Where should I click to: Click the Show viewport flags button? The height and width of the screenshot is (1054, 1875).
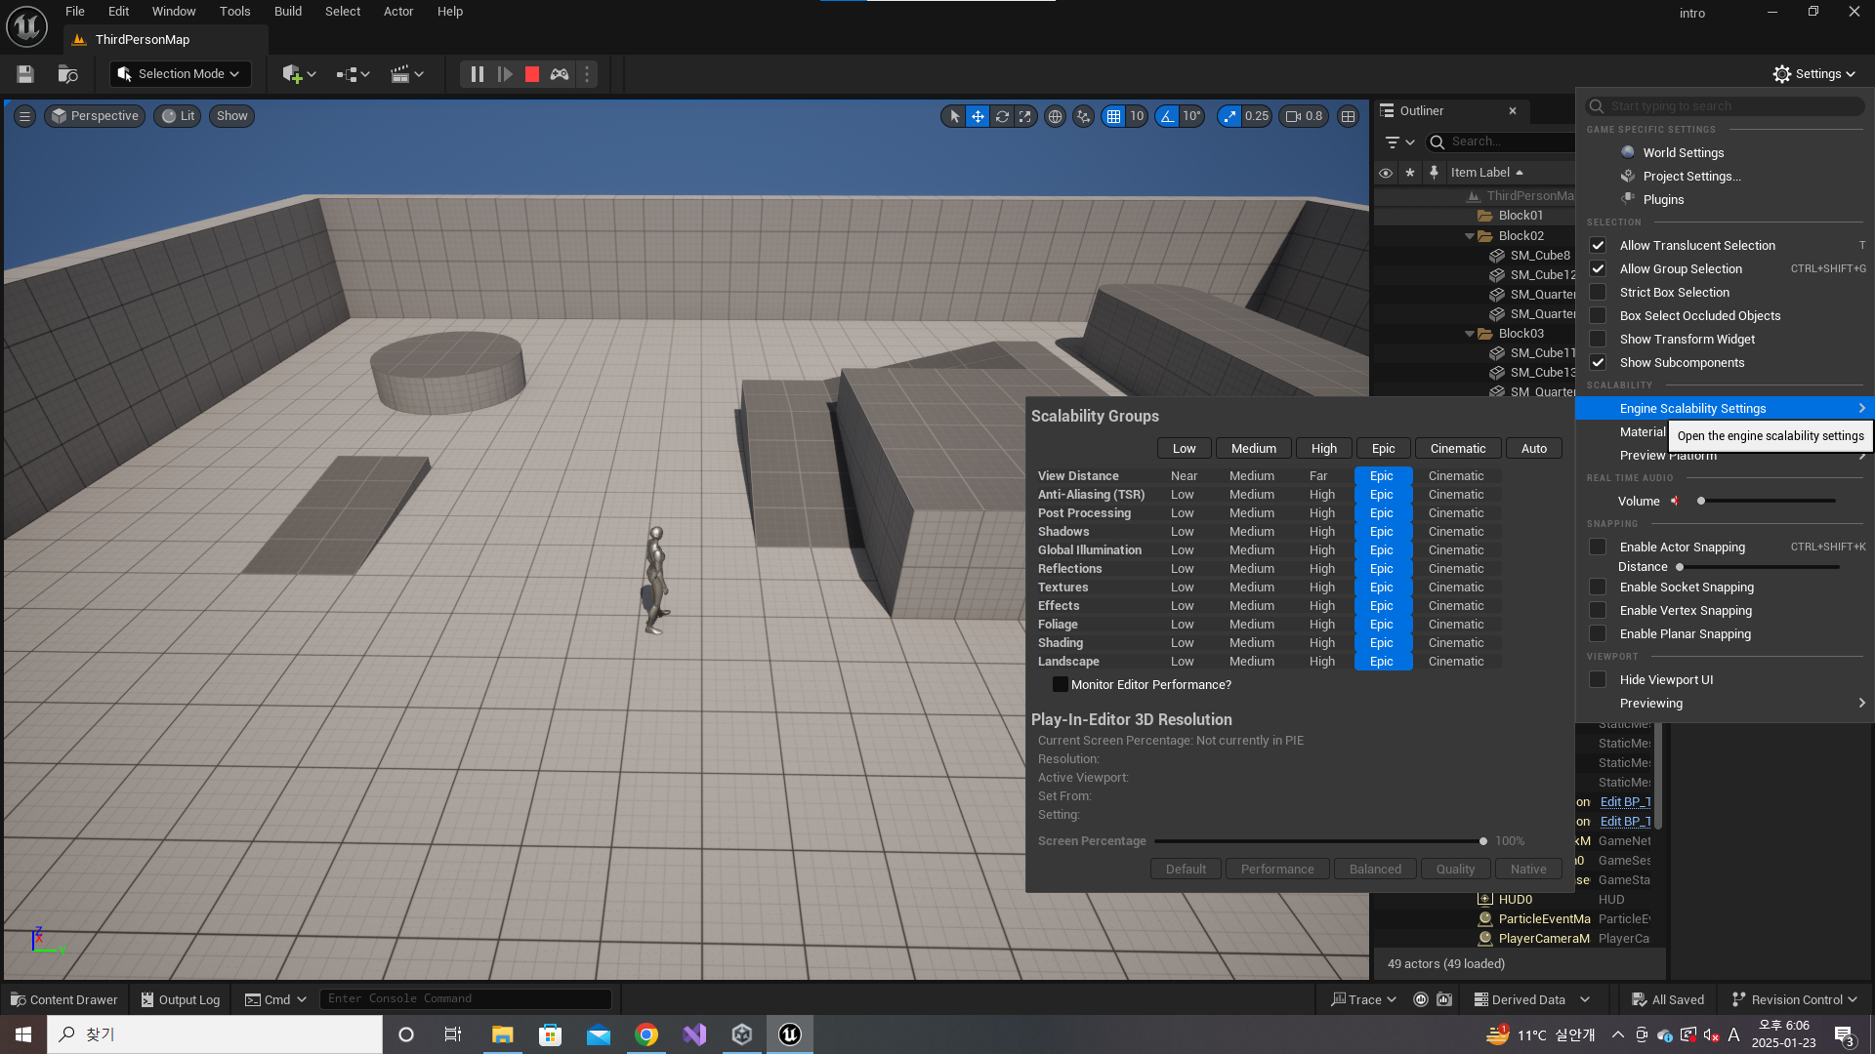point(231,116)
